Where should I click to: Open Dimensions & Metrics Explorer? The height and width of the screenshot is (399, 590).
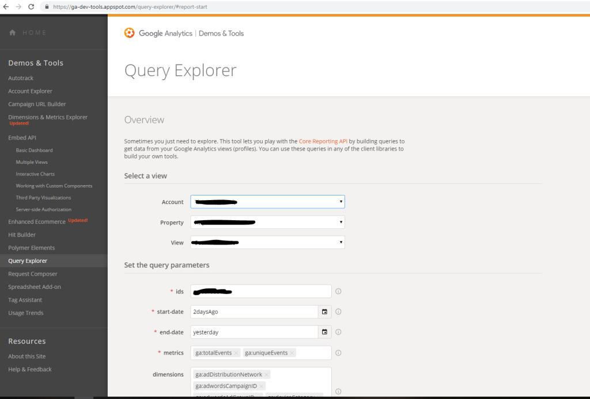[48, 117]
